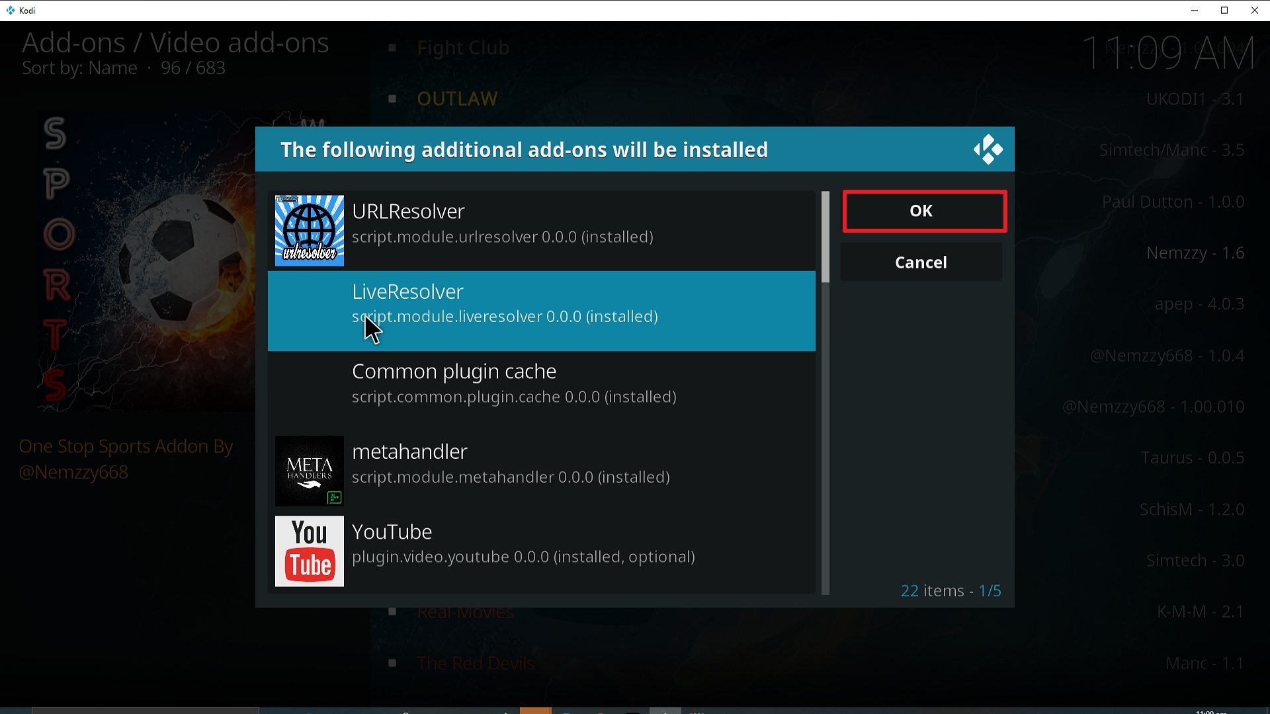Viewport: 1270px width, 714px height.
Task: Click 'plugin.video.youtube 0.0.0 (installed, optional)' text
Action: tap(523, 557)
